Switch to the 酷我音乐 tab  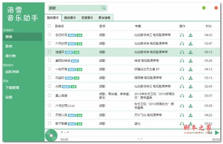[x=53, y=18]
